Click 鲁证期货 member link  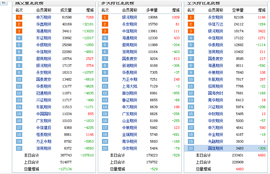click(130, 100)
